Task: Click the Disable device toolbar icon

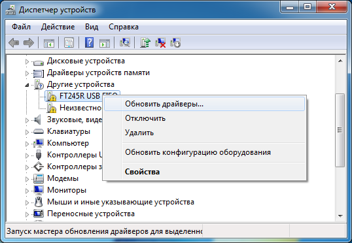Action: [x=175, y=42]
